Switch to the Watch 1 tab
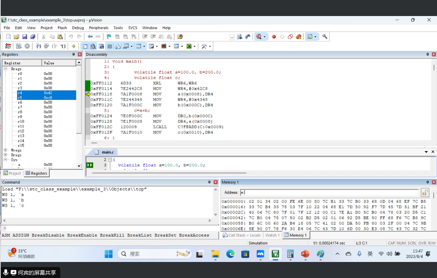Viewport: 437px width, 278px height. tap(272, 235)
